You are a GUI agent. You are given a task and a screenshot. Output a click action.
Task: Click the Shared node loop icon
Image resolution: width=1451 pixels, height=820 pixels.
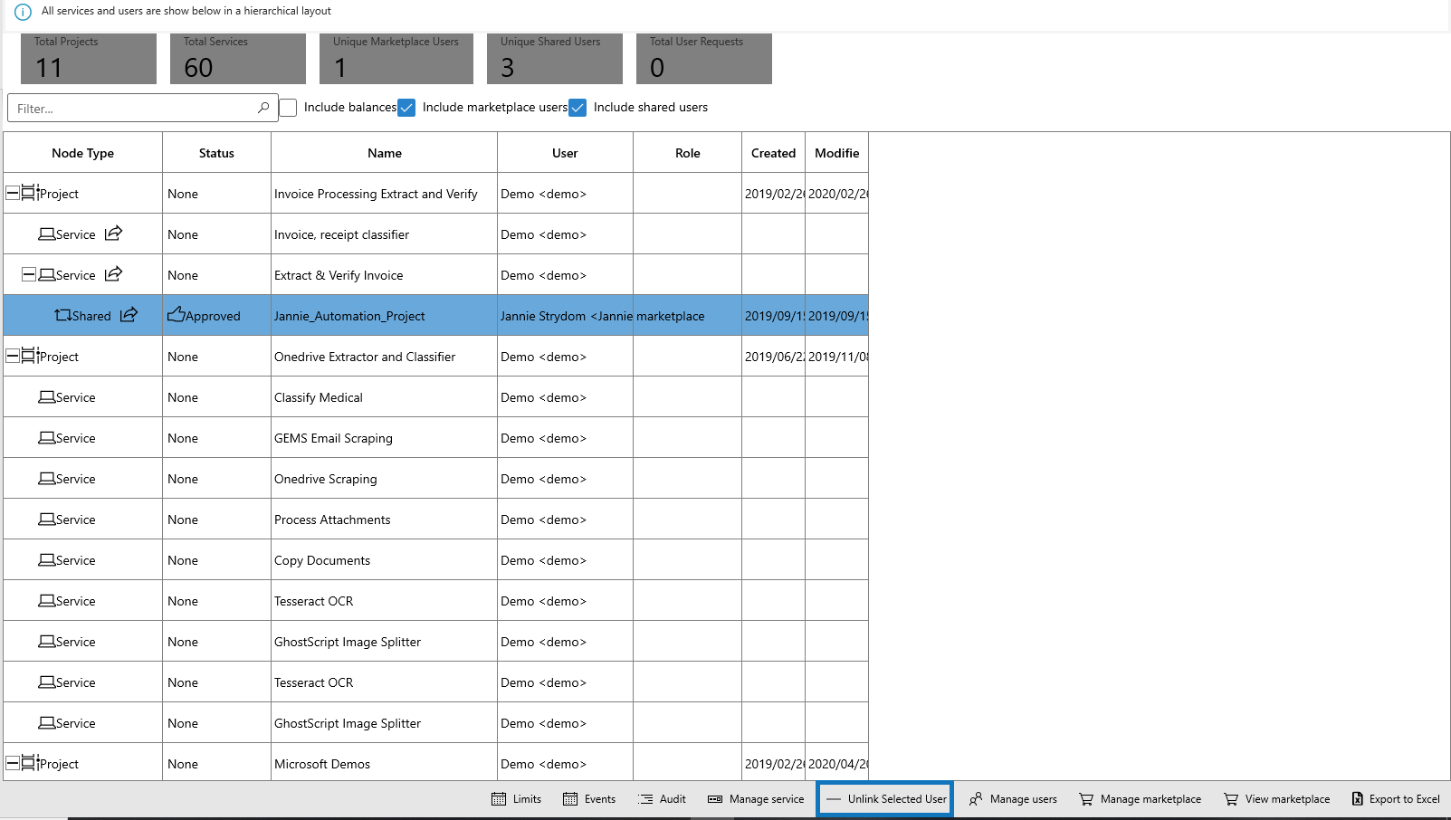62,315
